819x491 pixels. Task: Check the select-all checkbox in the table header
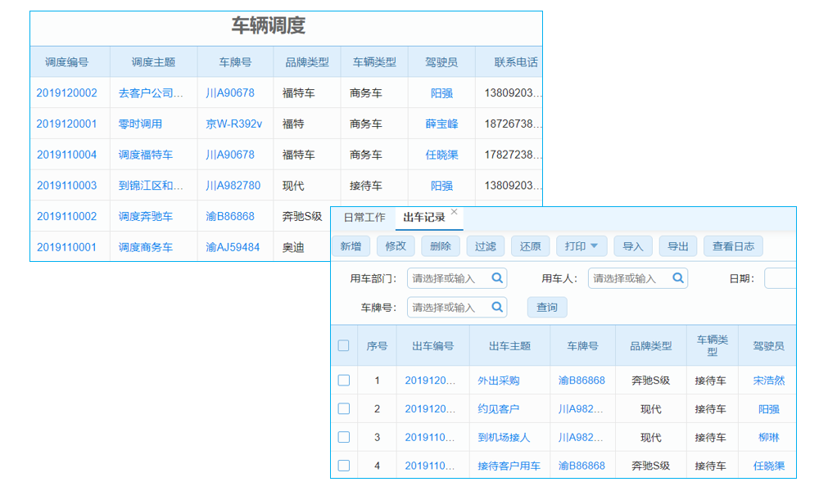click(x=344, y=345)
